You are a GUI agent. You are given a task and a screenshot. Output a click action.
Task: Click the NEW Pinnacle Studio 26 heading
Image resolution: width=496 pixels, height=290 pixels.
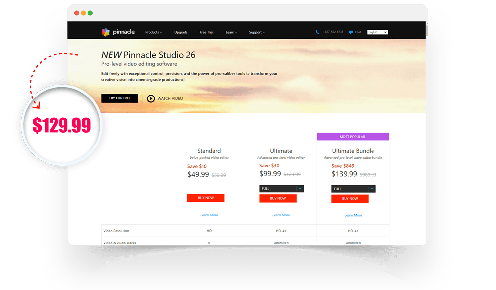point(148,55)
